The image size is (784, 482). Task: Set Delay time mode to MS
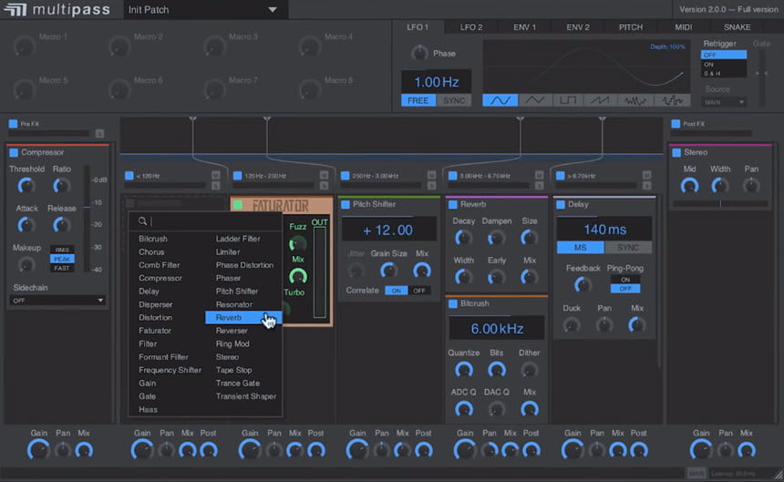click(580, 248)
